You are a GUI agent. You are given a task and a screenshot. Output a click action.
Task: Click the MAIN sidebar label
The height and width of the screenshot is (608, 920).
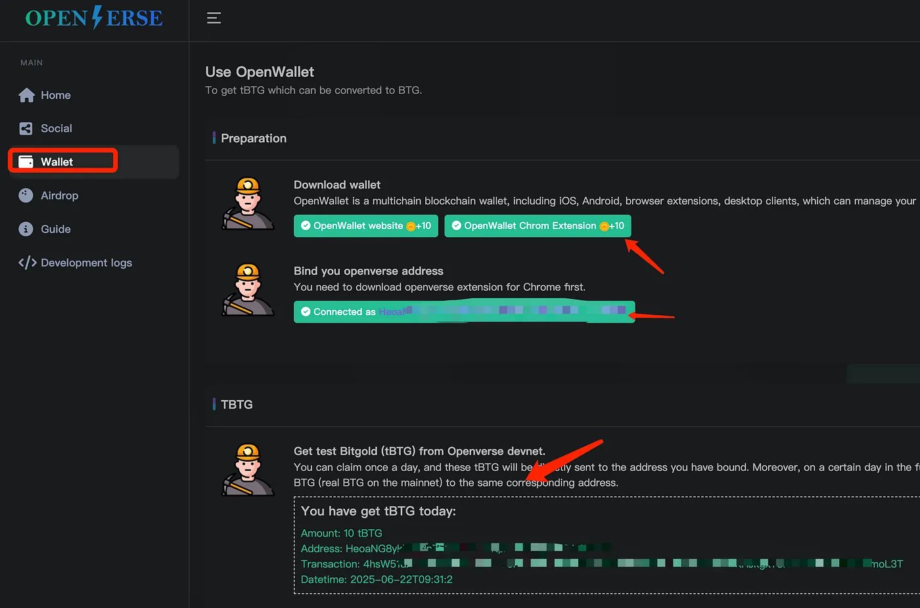32,63
